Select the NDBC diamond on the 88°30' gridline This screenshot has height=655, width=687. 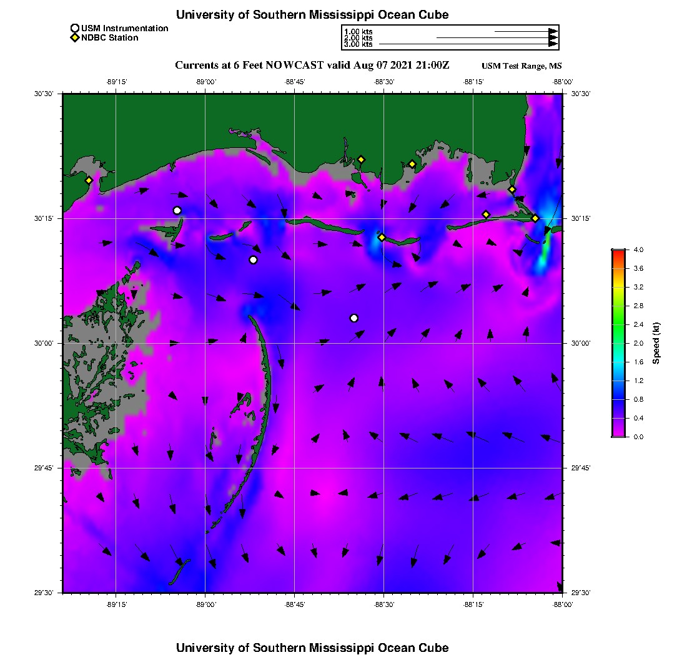[382, 237]
